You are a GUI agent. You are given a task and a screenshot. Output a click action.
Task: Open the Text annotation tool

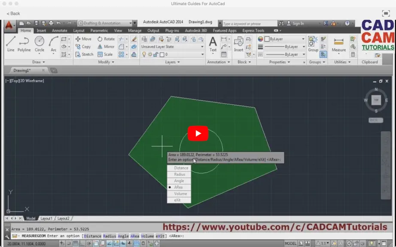click(x=213, y=44)
